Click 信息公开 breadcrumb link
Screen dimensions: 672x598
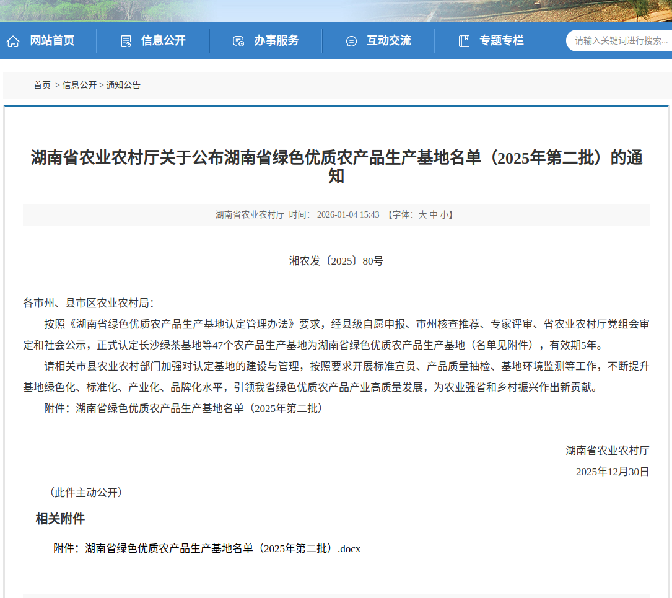pyautogui.click(x=79, y=86)
